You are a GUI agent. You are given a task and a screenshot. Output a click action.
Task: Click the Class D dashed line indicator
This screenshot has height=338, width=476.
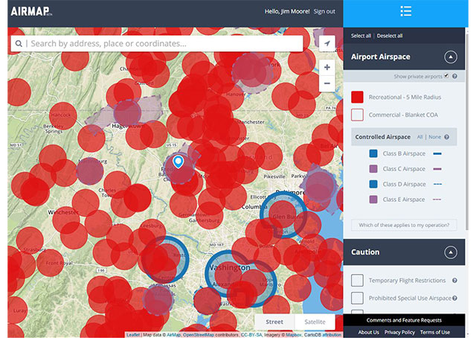click(437, 184)
